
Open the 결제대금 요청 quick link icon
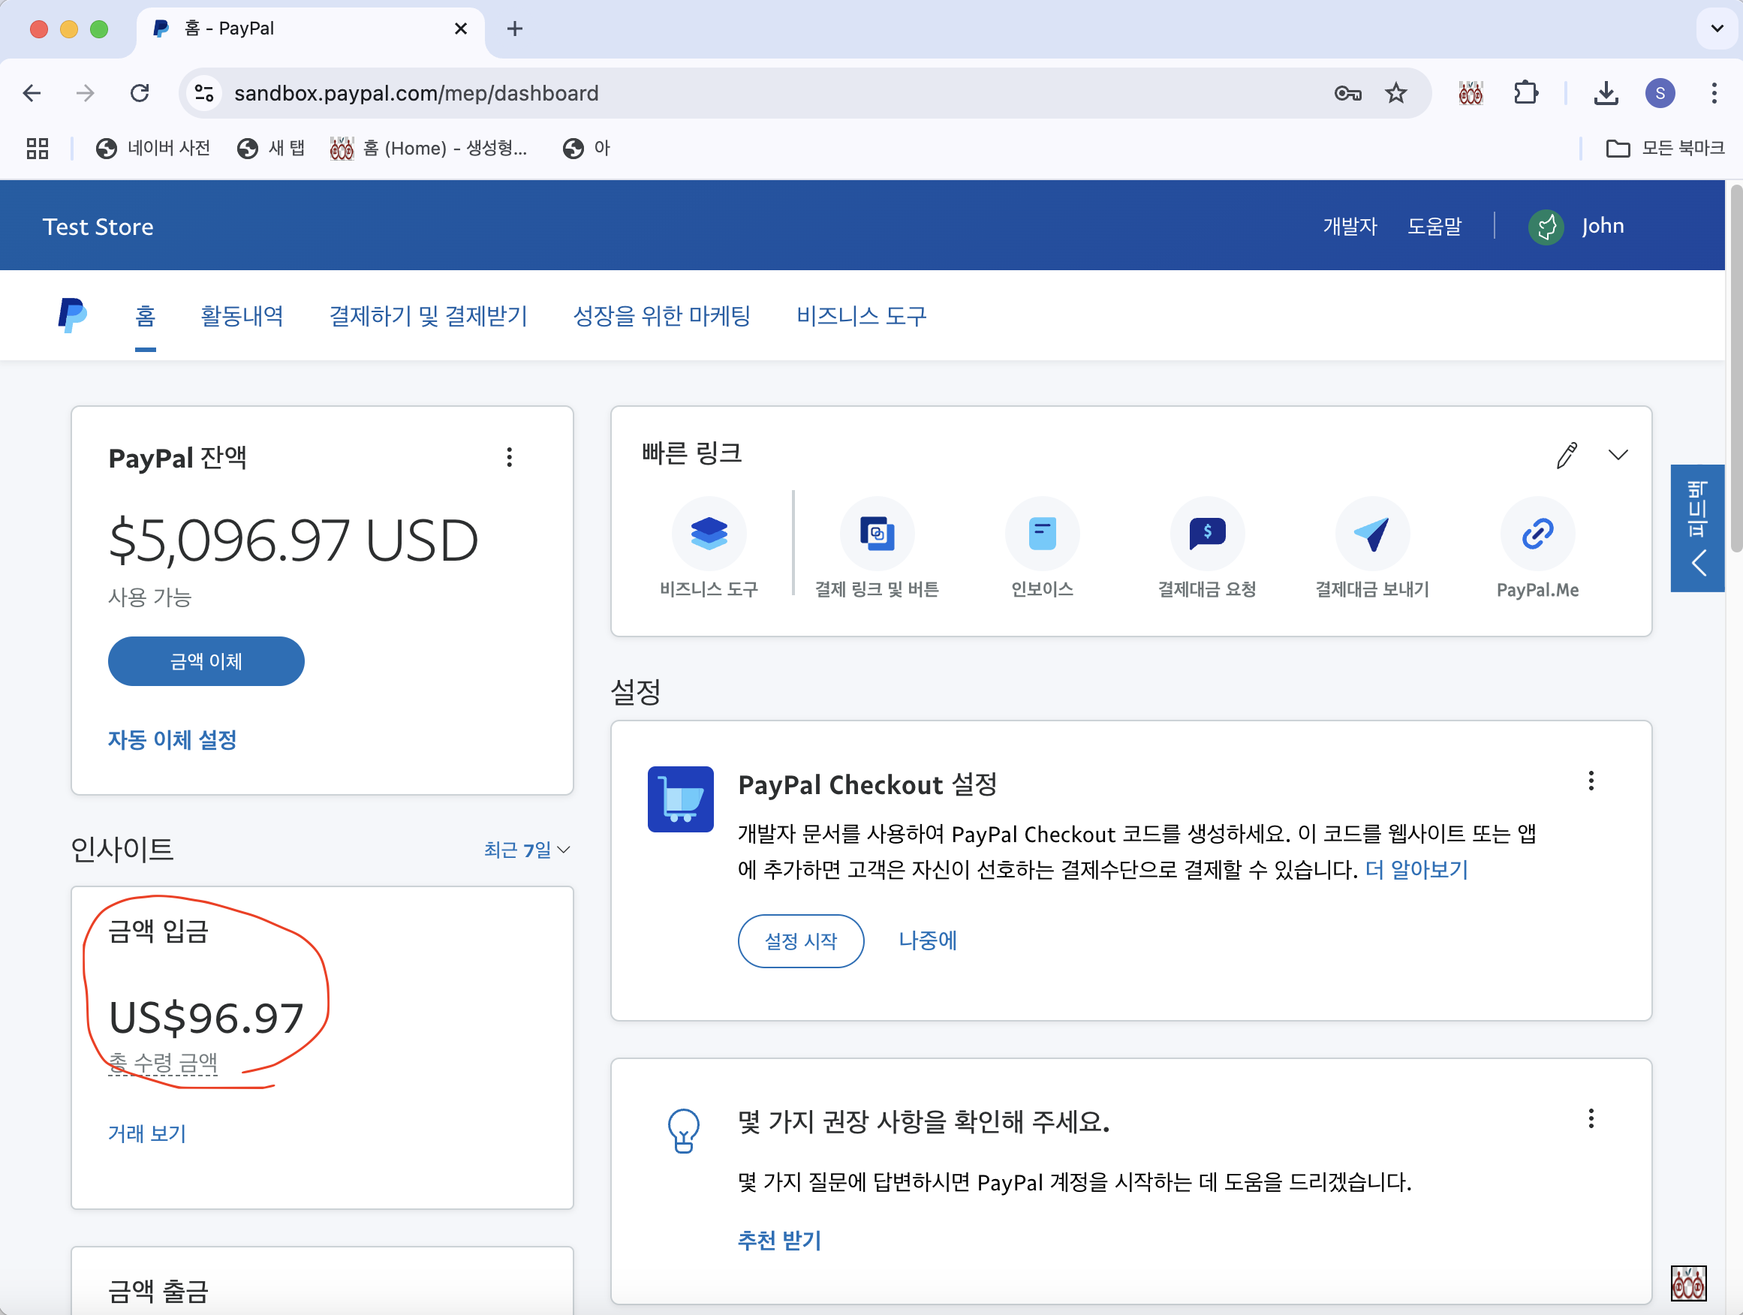tap(1206, 534)
